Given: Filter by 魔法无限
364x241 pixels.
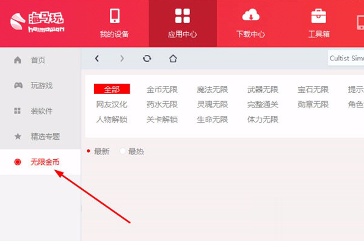Looking at the screenshot, I should point(213,90).
